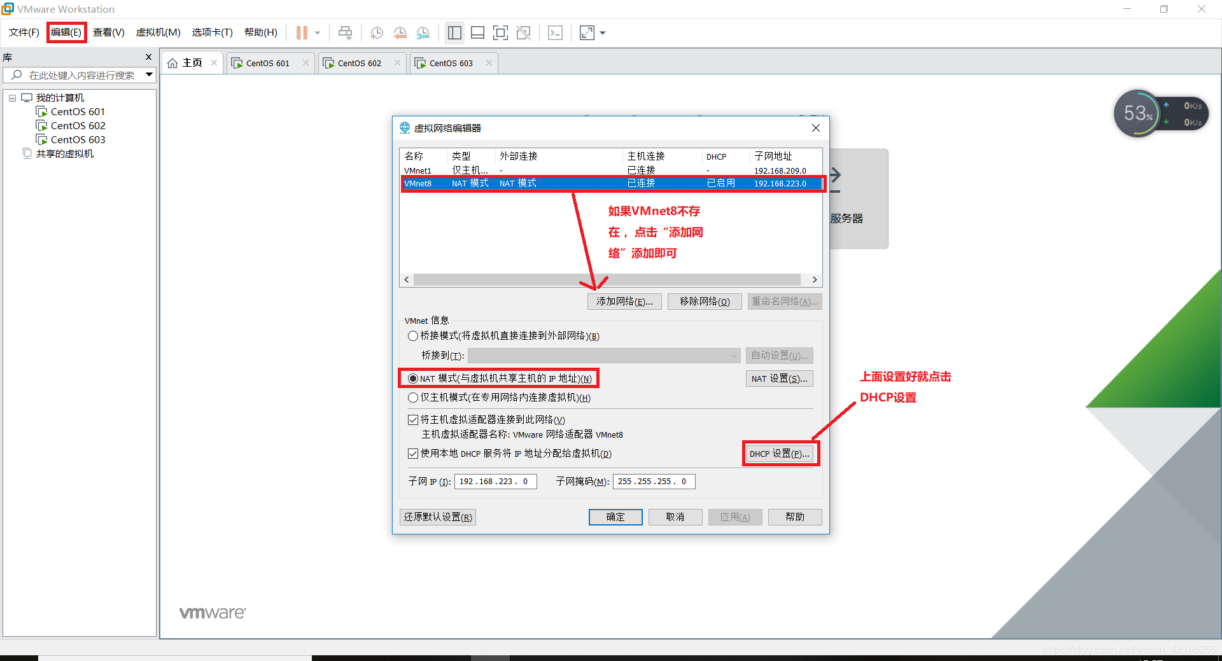Close the 库 library panel
Image resolution: width=1222 pixels, height=661 pixels.
[148, 57]
